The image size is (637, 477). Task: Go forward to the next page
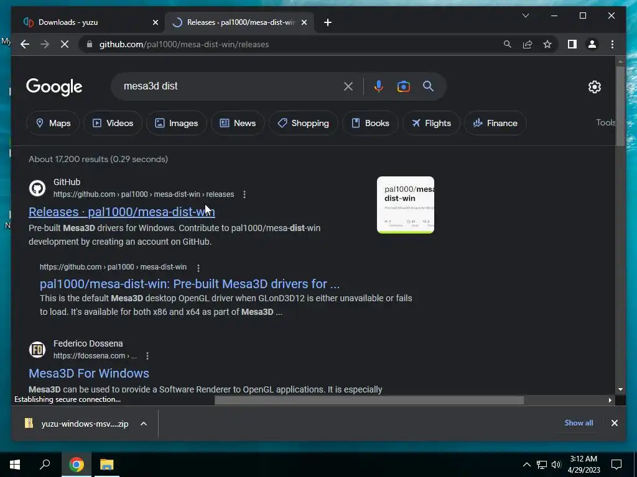(x=45, y=44)
